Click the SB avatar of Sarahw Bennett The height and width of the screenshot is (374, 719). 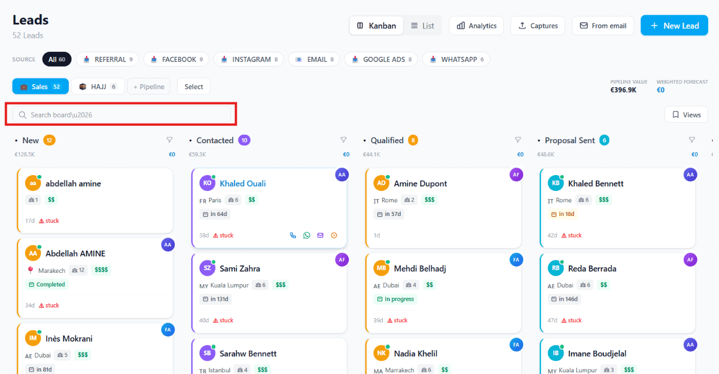pyautogui.click(x=207, y=353)
